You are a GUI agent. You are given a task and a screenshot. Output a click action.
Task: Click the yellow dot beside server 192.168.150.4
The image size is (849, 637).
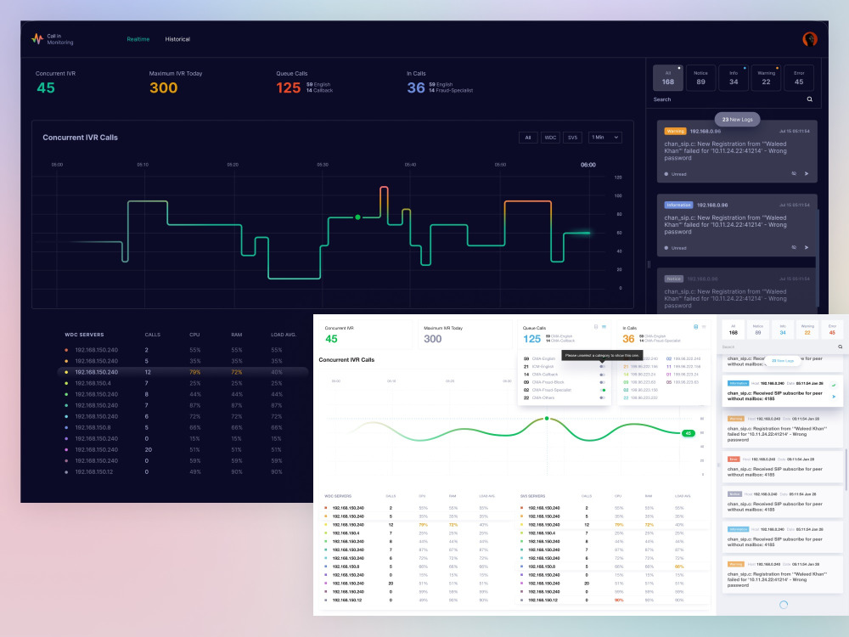(x=66, y=383)
